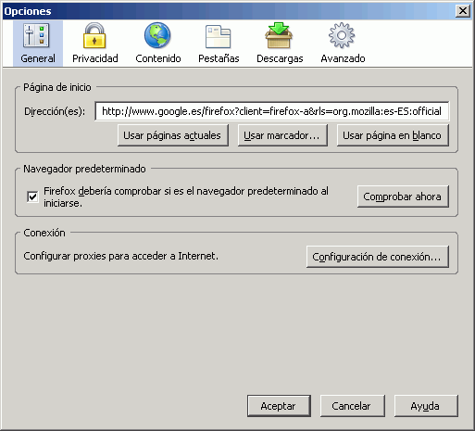Open help with the Ayuda button
Viewport: 475px width, 431px height.
coord(426,406)
